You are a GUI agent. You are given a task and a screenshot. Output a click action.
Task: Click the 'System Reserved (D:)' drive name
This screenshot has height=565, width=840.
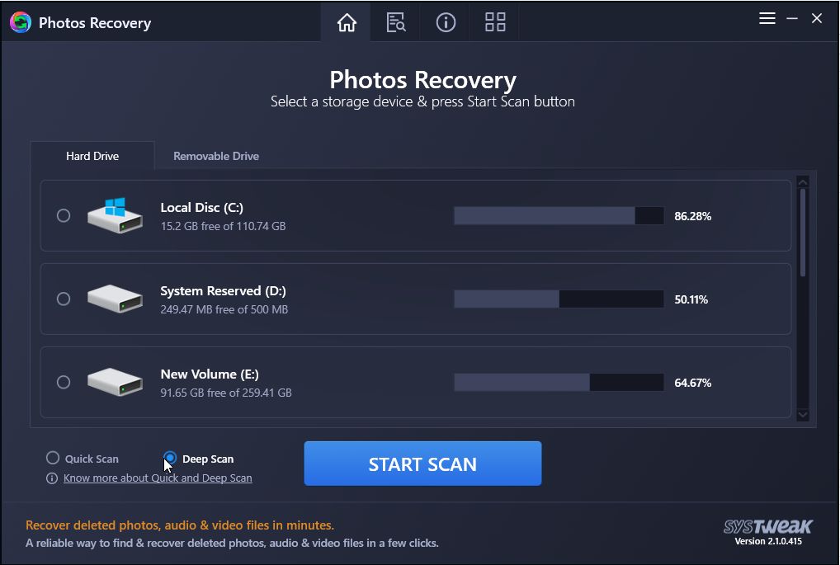224,291
